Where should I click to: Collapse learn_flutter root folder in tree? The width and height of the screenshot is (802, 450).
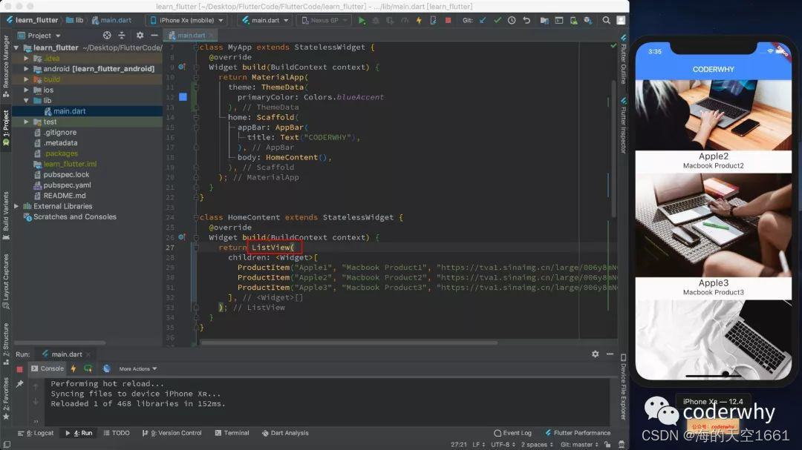[x=16, y=47]
